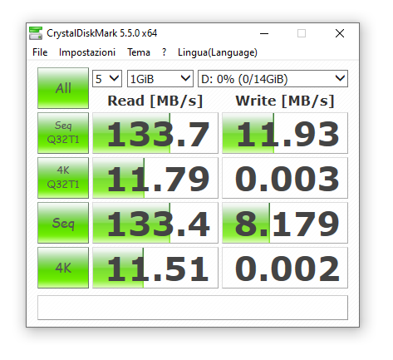Open the Lingua(Language) menu
The width and height of the screenshot is (393, 360).
[218, 52]
